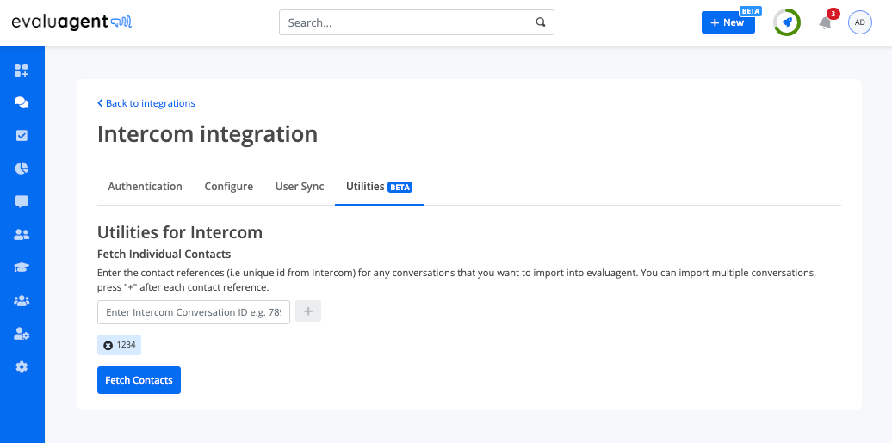Open the user settings gear-person sidebar icon
Screen dimensions: 892x443
22,334
